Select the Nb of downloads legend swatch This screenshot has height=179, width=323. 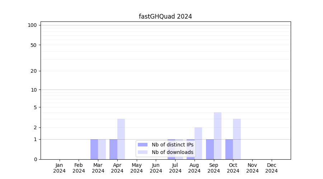142,152
